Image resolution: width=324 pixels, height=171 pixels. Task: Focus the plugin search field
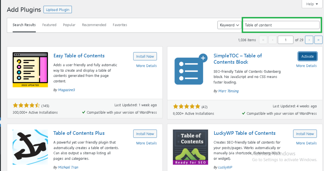coord(281,25)
